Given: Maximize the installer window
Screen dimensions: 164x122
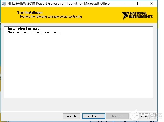Looking at the screenshot, I should tap(139, 4).
